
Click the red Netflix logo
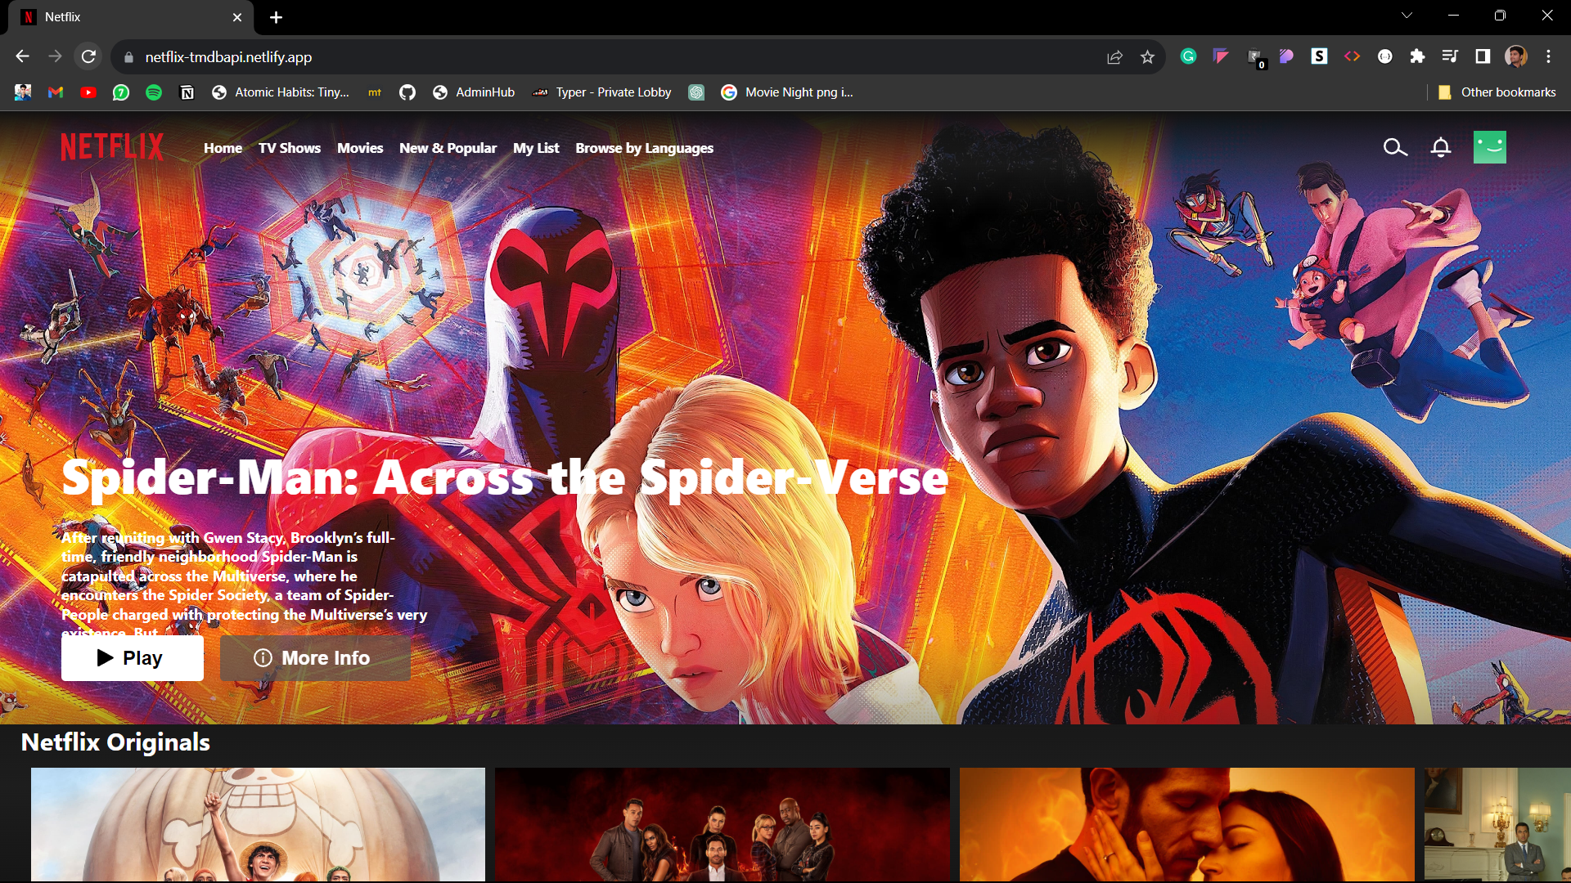[112, 147]
